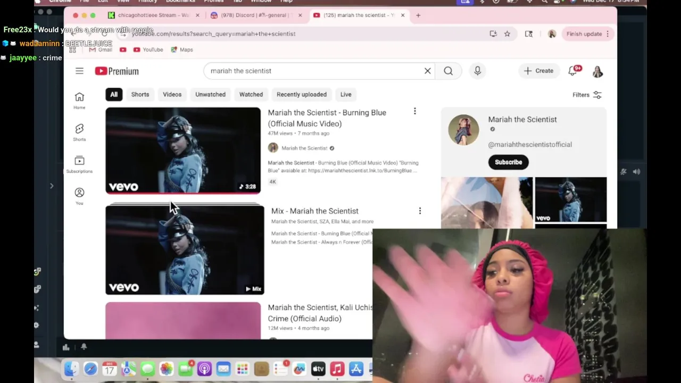
Task: Click the magnifier search button
Action: (x=448, y=71)
